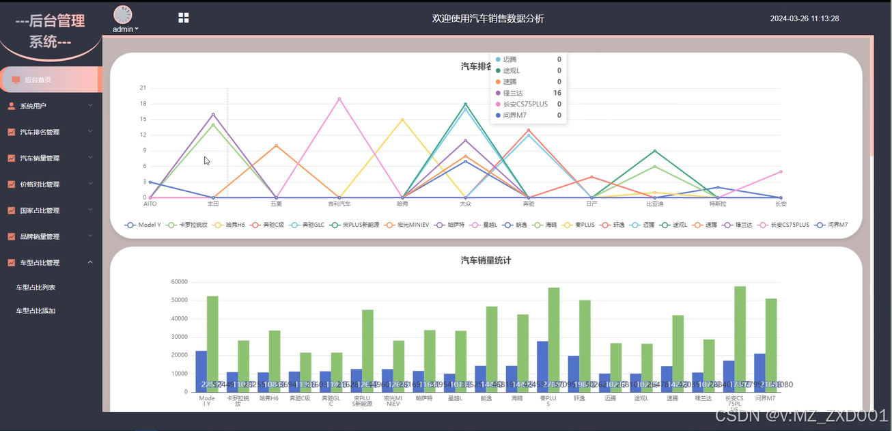Click the 比亚迪 x-axis label
This screenshot has height=431, width=892.
coord(655,204)
